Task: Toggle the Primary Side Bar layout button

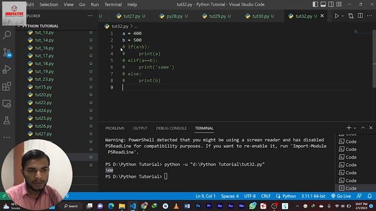Action: [x=315, y=4]
